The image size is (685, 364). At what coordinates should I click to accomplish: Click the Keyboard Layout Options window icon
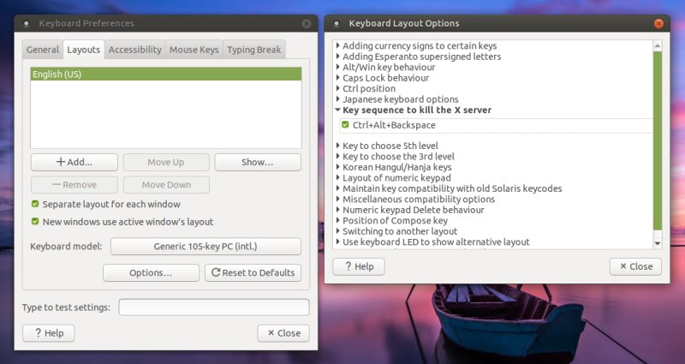[337, 23]
